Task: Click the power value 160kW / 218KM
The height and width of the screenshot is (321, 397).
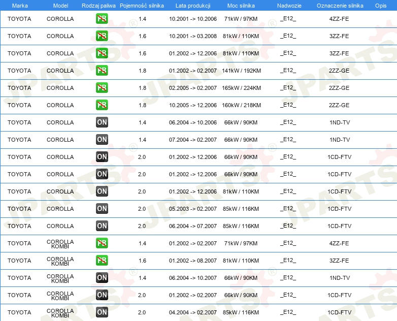Action: (x=241, y=105)
